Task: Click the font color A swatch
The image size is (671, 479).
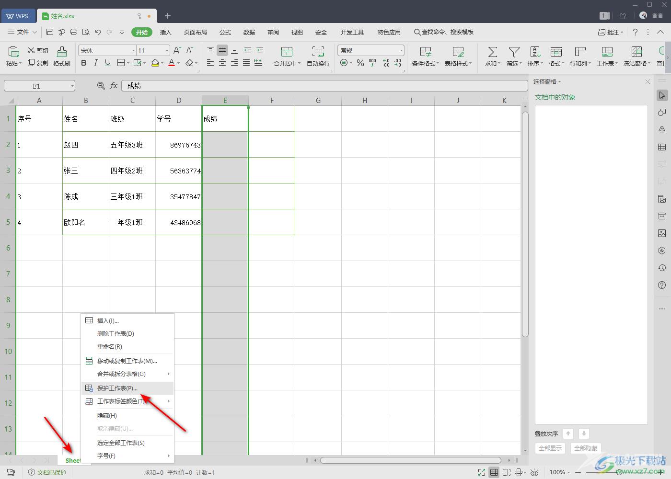Action: click(x=172, y=63)
